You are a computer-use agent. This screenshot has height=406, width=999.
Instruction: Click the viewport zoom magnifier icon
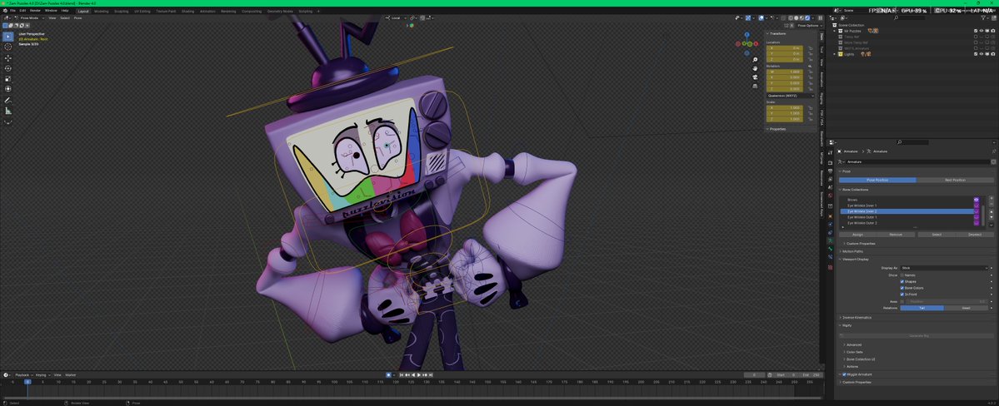[x=755, y=60]
